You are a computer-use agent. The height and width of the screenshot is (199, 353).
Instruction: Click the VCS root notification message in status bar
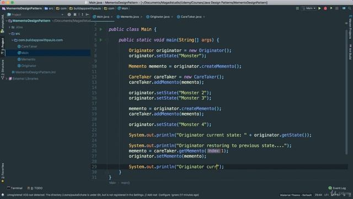(x=103, y=195)
